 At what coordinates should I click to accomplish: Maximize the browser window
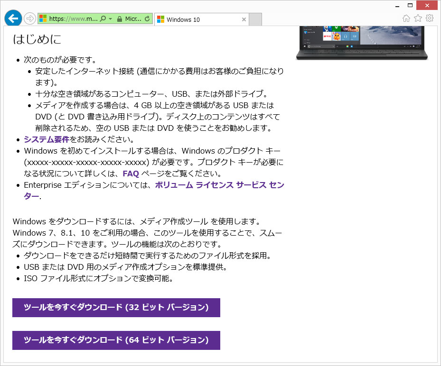click(x=410, y=5)
